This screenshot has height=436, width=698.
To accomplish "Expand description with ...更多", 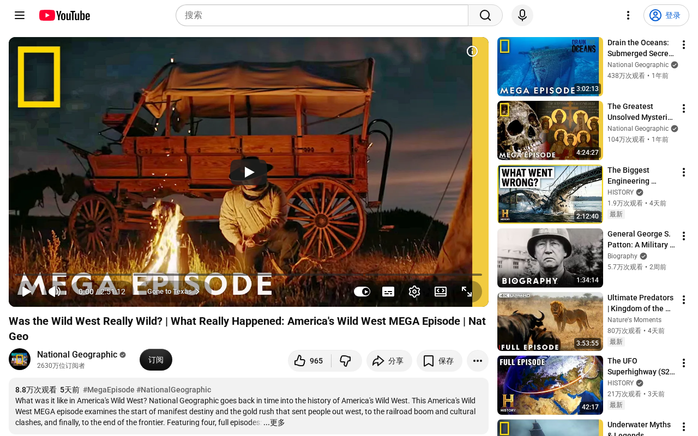I will point(274,422).
